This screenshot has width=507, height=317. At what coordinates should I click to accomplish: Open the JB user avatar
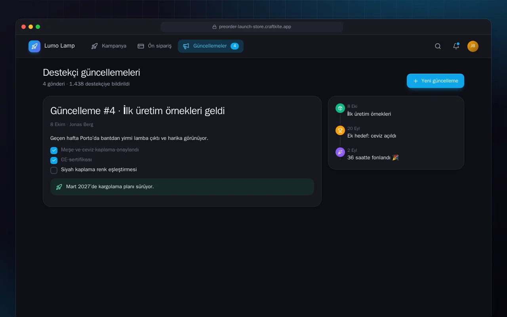tap(473, 46)
